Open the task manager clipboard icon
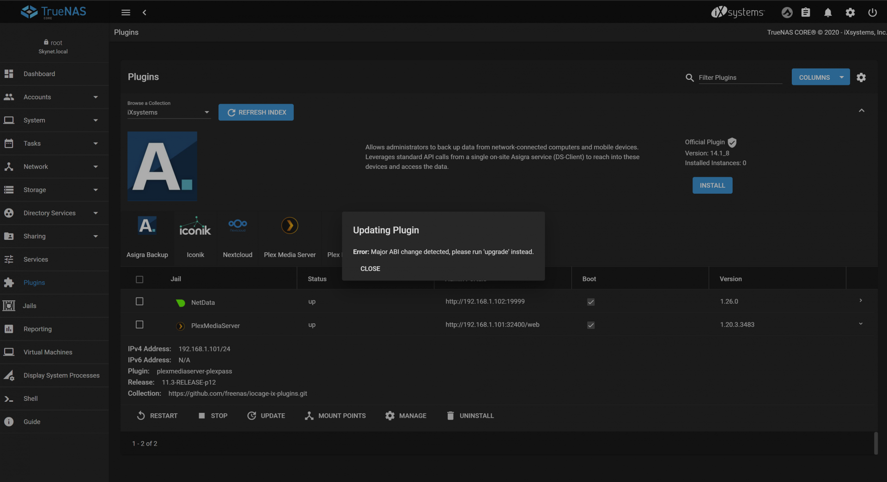Image resolution: width=887 pixels, height=482 pixels. pyautogui.click(x=805, y=12)
